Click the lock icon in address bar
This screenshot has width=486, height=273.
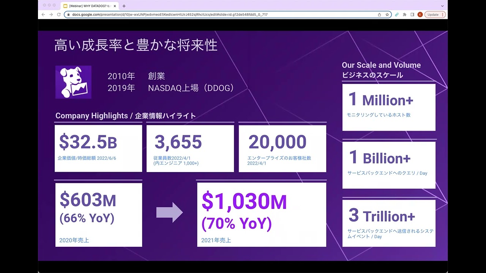point(68,14)
